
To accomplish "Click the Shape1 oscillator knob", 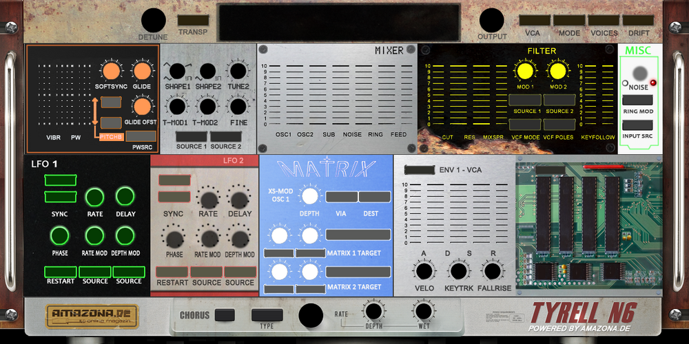I will 177,71.
